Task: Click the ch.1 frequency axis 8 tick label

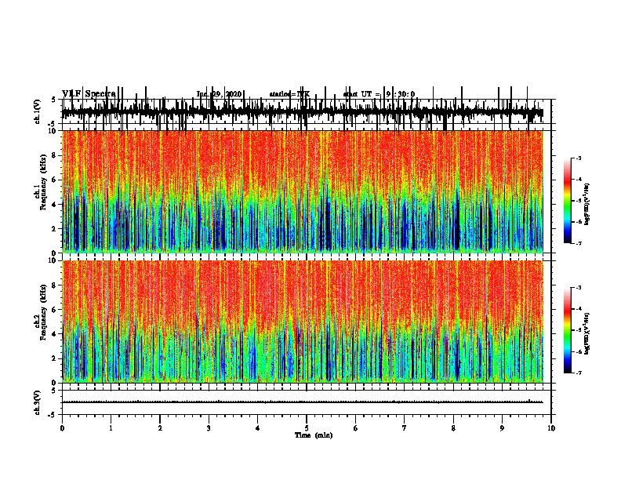Action: coord(55,155)
